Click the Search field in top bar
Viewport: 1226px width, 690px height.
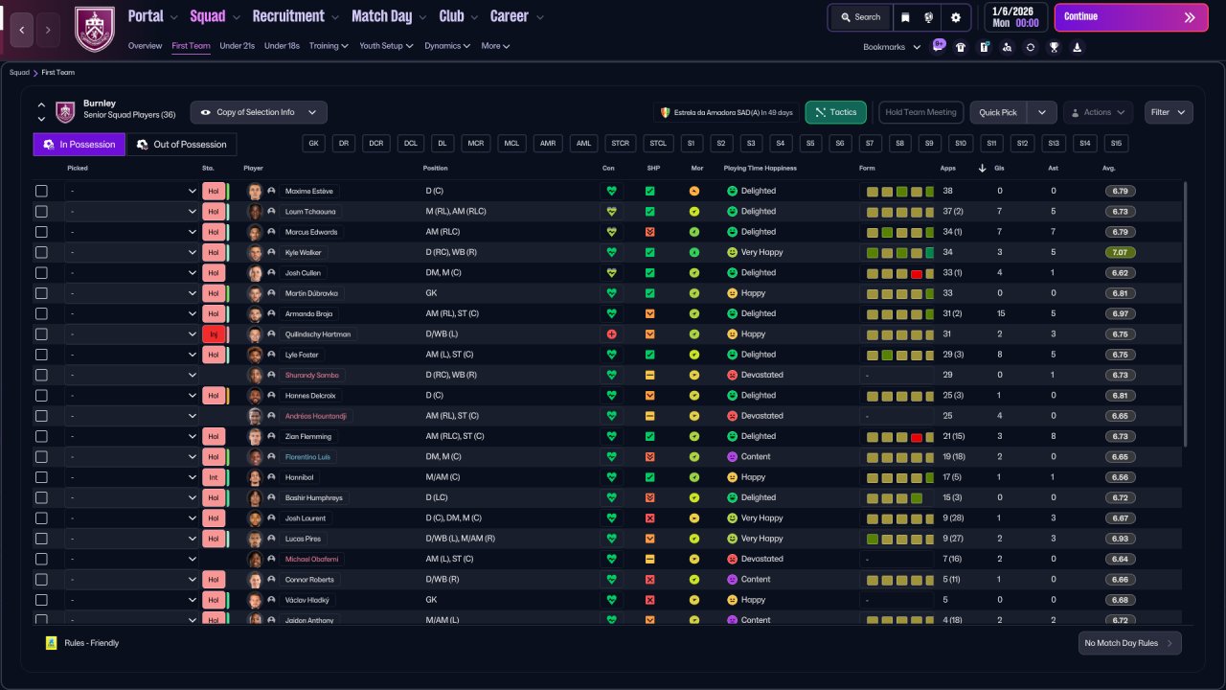point(859,17)
